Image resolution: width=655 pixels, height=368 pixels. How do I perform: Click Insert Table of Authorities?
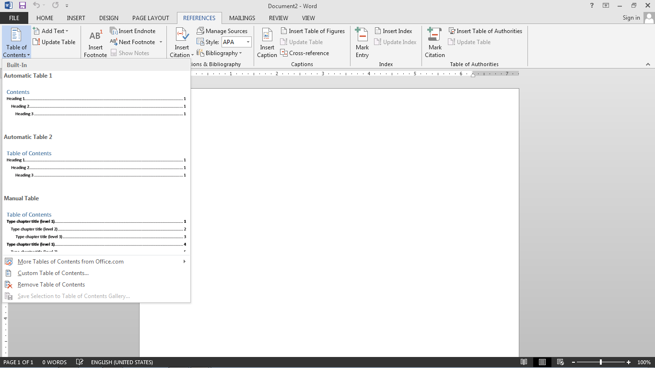pos(485,31)
